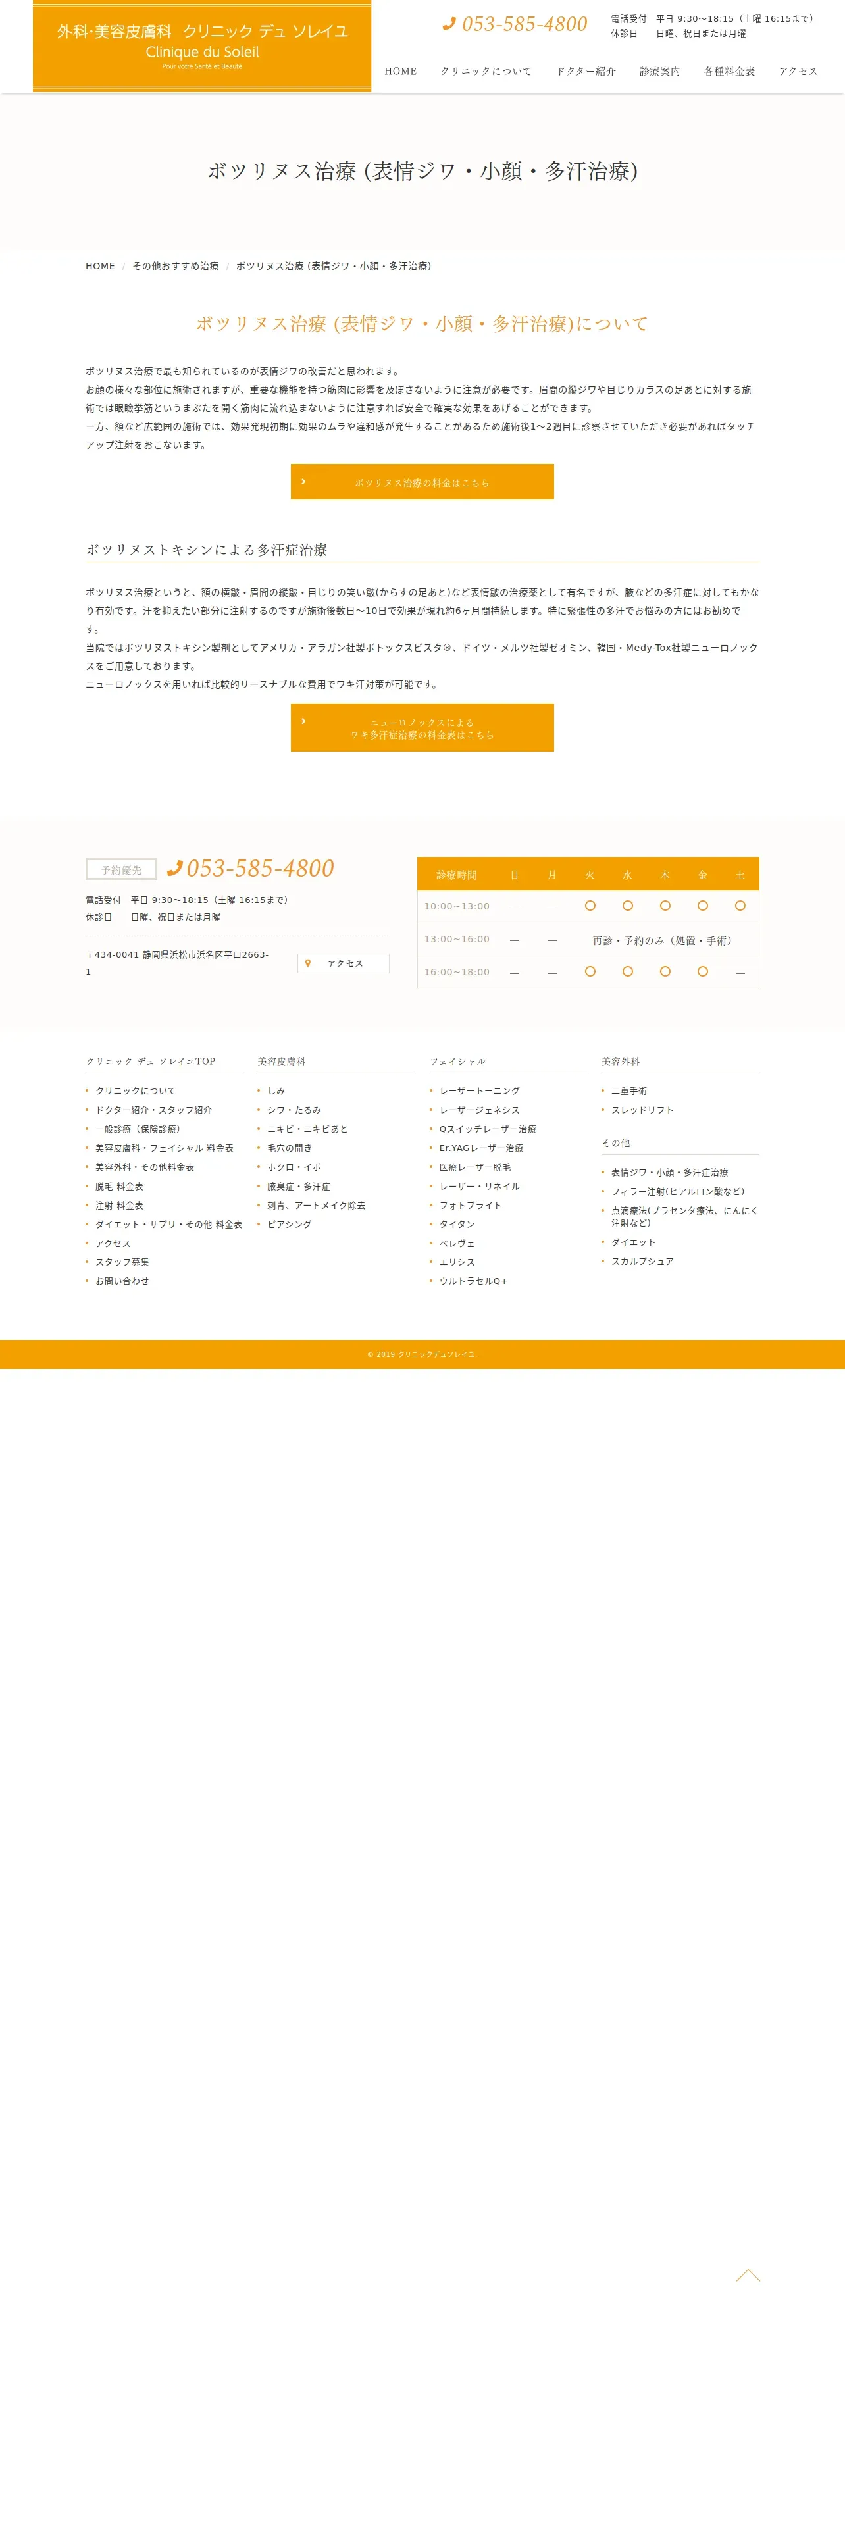Open ピアシング footer link

[x=289, y=1224]
